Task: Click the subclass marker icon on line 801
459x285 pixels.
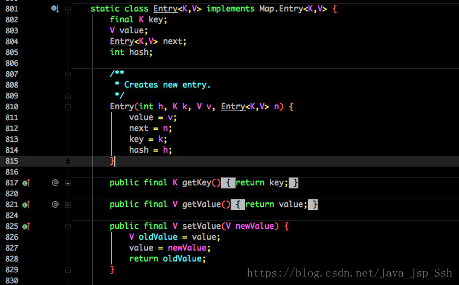Action: [x=55, y=9]
